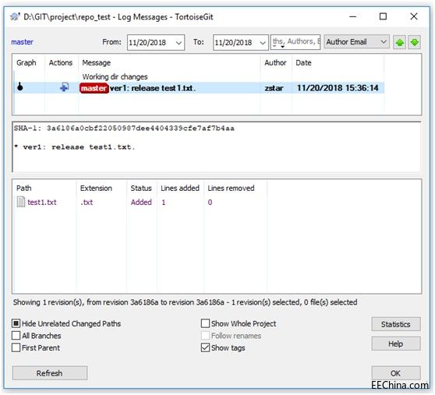Image resolution: width=435 pixels, height=395 pixels.
Task: Click the commit graph node dot
Action: pyautogui.click(x=20, y=87)
